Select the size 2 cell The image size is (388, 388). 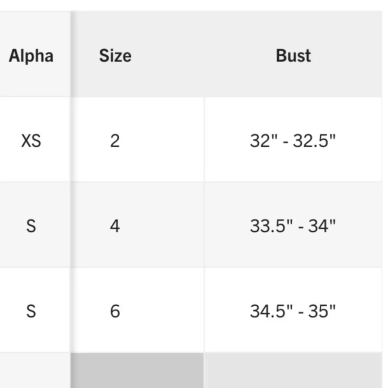click(115, 140)
